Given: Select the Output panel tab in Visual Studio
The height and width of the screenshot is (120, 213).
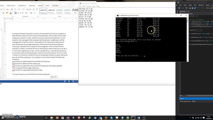Looking at the screenshot, I should (x=182, y=99).
